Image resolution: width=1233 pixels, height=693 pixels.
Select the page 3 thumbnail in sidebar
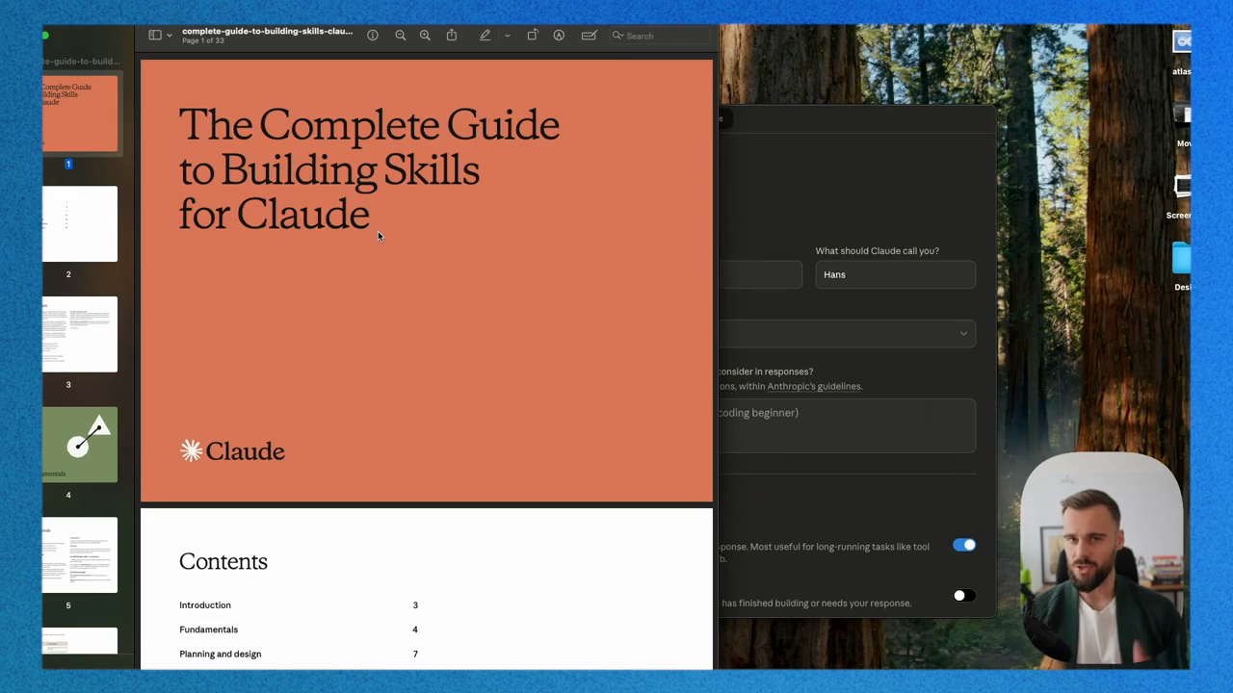[80, 334]
